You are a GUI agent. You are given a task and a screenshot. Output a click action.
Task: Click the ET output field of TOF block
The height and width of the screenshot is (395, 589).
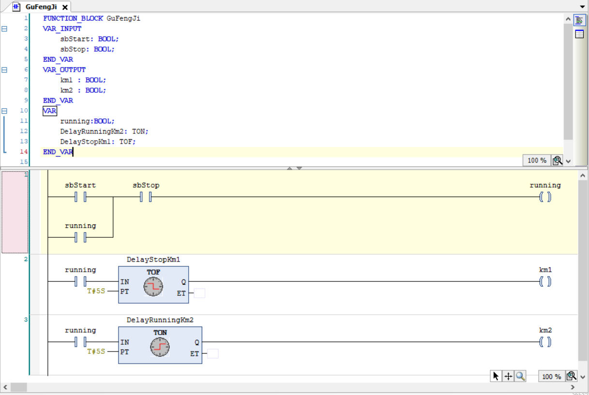point(199,293)
